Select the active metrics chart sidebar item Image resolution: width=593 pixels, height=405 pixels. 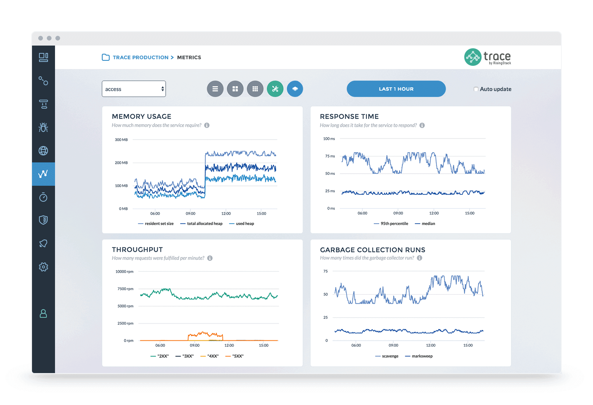[x=43, y=174]
